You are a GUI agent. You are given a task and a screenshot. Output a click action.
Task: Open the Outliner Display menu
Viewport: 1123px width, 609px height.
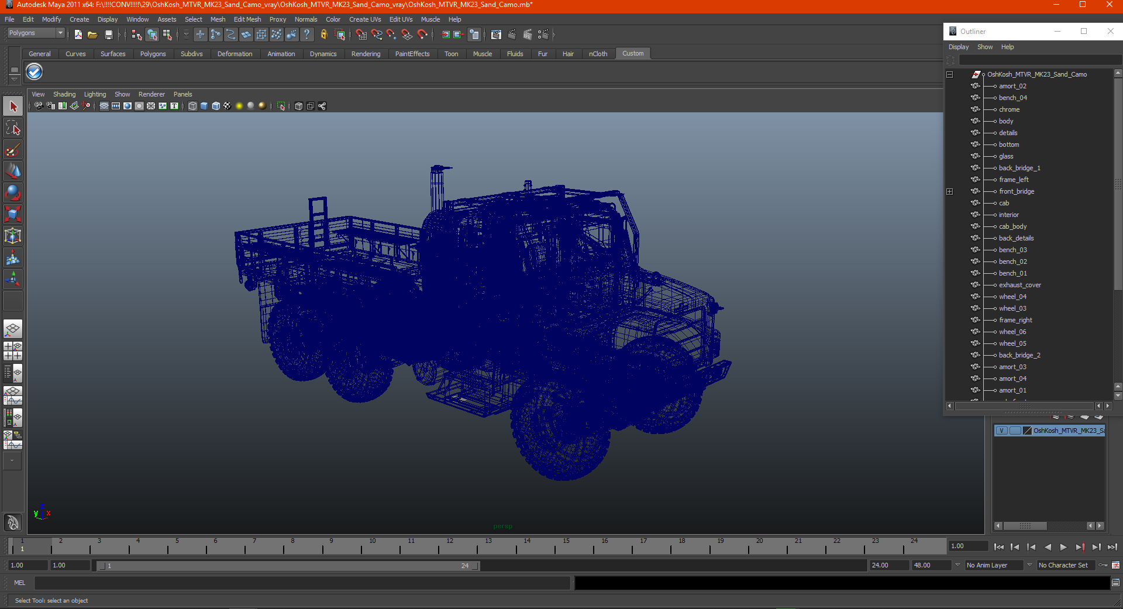pos(959,47)
